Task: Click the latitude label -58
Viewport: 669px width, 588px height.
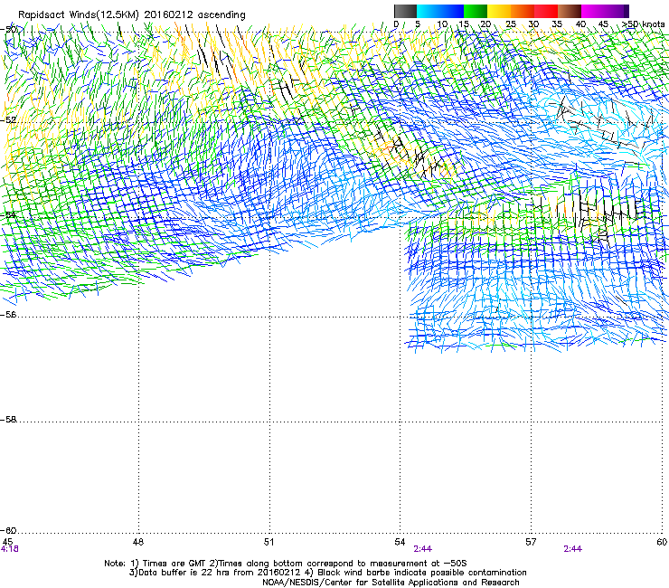Action: (8, 420)
